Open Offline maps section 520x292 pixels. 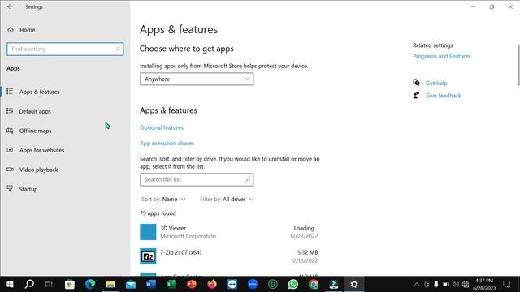35,131
